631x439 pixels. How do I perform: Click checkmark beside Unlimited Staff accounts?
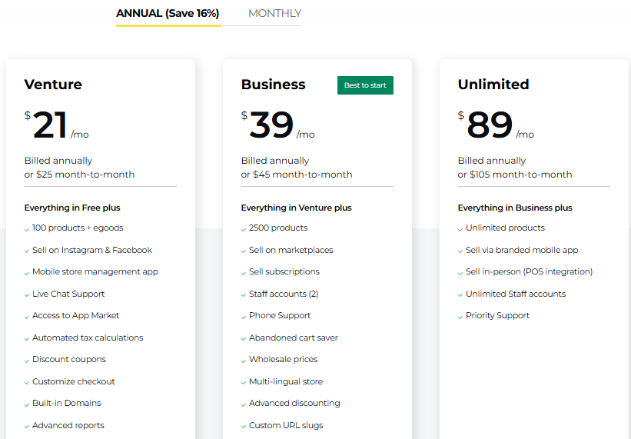tap(460, 295)
